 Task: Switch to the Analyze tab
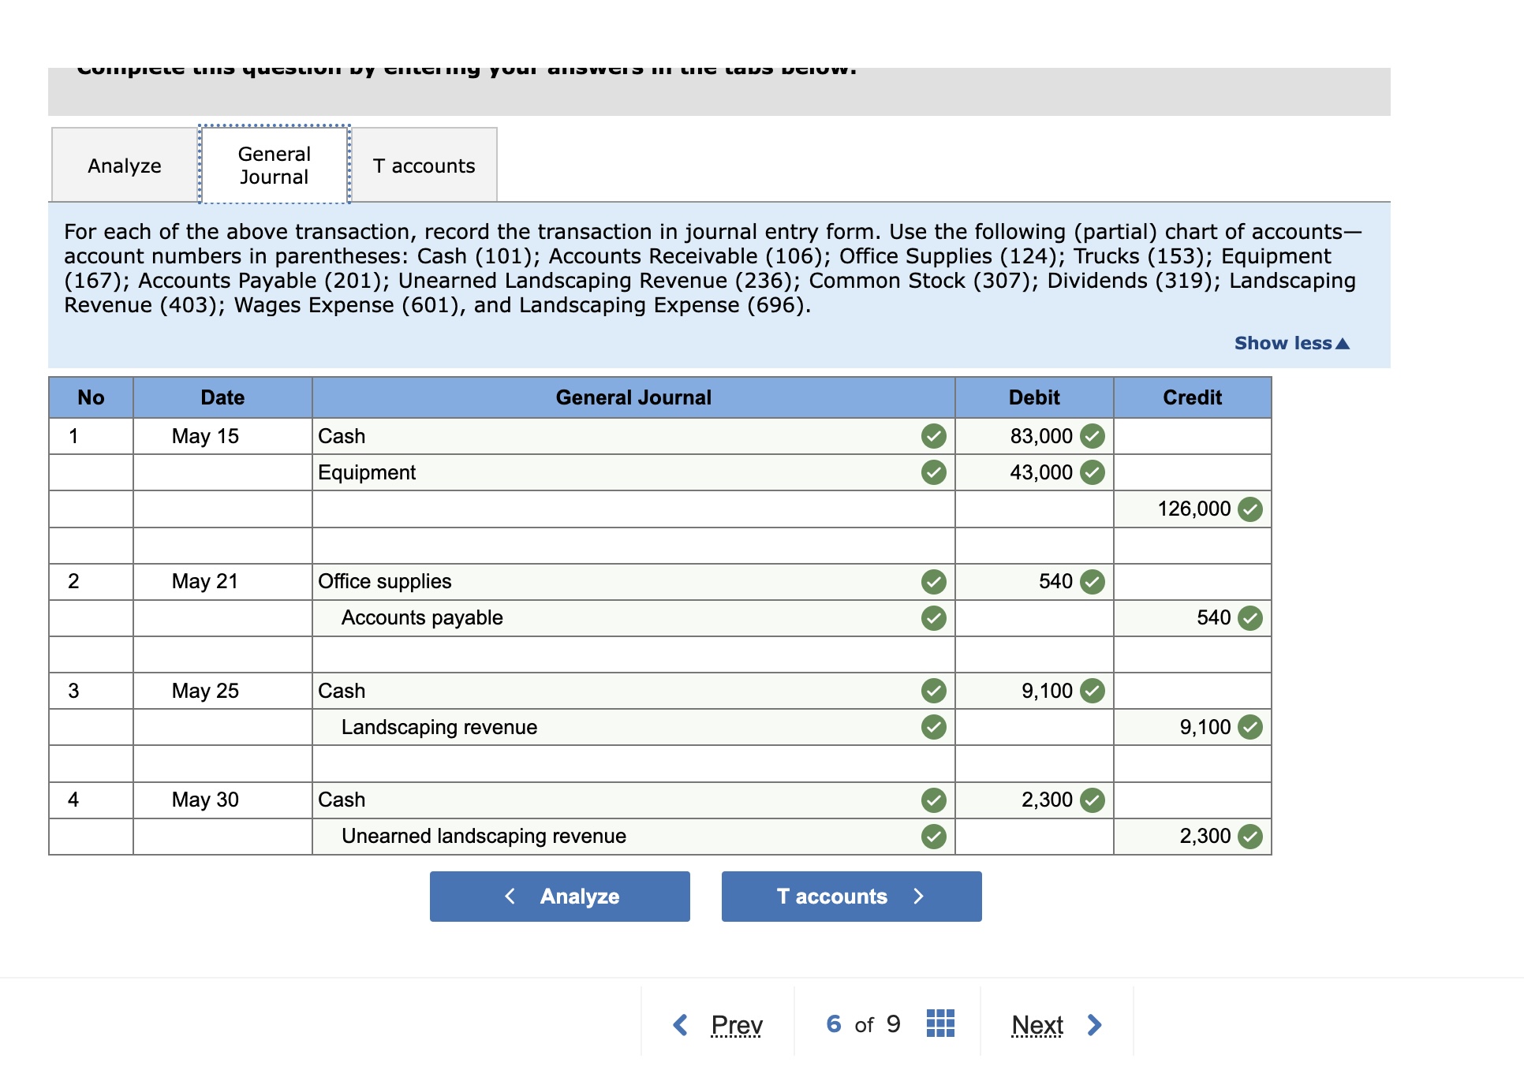[124, 166]
